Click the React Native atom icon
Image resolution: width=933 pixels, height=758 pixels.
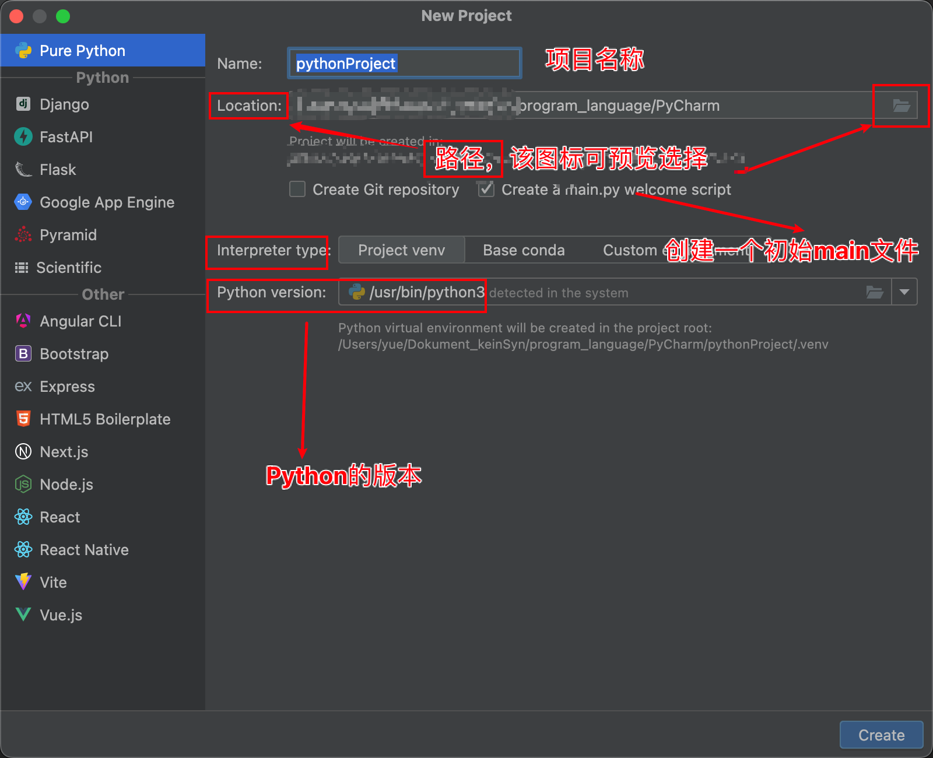pos(23,549)
